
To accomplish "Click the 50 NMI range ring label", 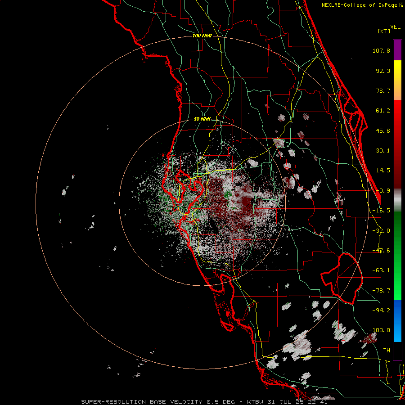I will tap(202, 119).
